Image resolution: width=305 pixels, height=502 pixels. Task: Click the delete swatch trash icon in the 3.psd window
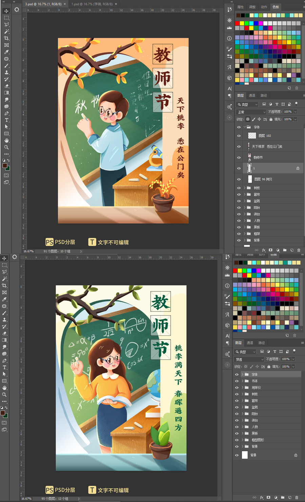point(297,88)
